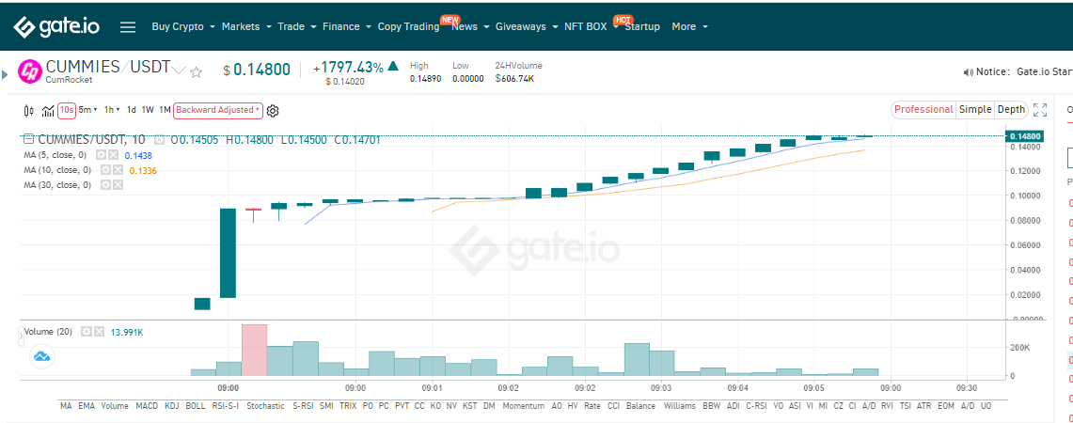1073x423 pixels.
Task: Open settings for Volume (20) indicator
Action: [x=87, y=331]
